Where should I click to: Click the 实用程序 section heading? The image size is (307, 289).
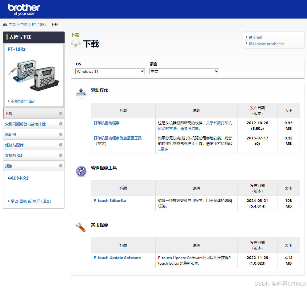(99, 225)
